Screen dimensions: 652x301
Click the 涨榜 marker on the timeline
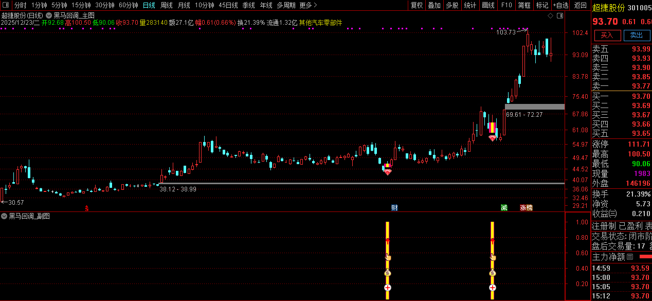(x=526, y=208)
